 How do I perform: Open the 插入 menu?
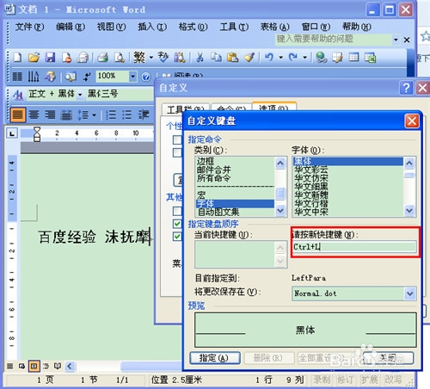pos(152,27)
